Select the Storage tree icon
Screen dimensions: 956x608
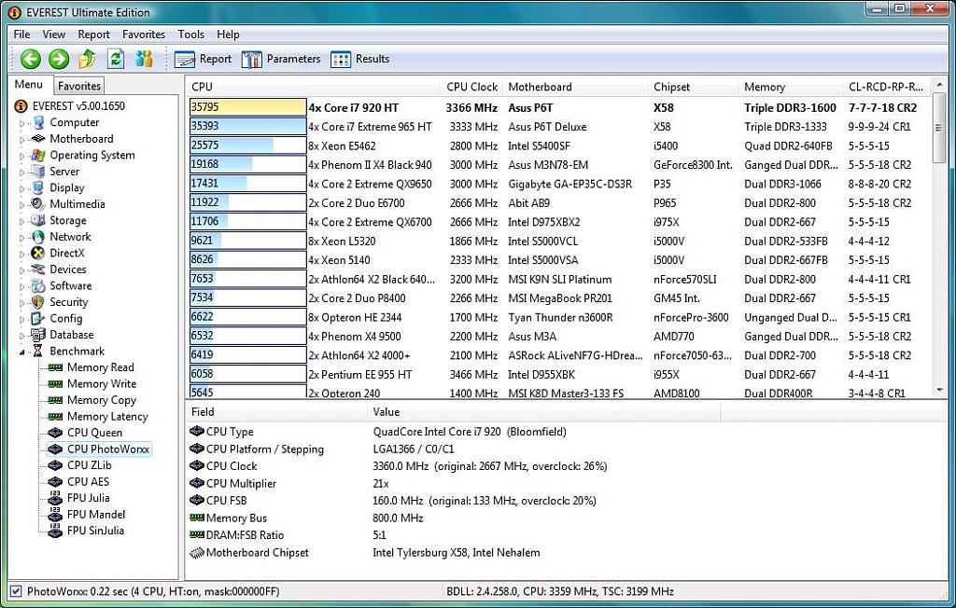pos(38,220)
